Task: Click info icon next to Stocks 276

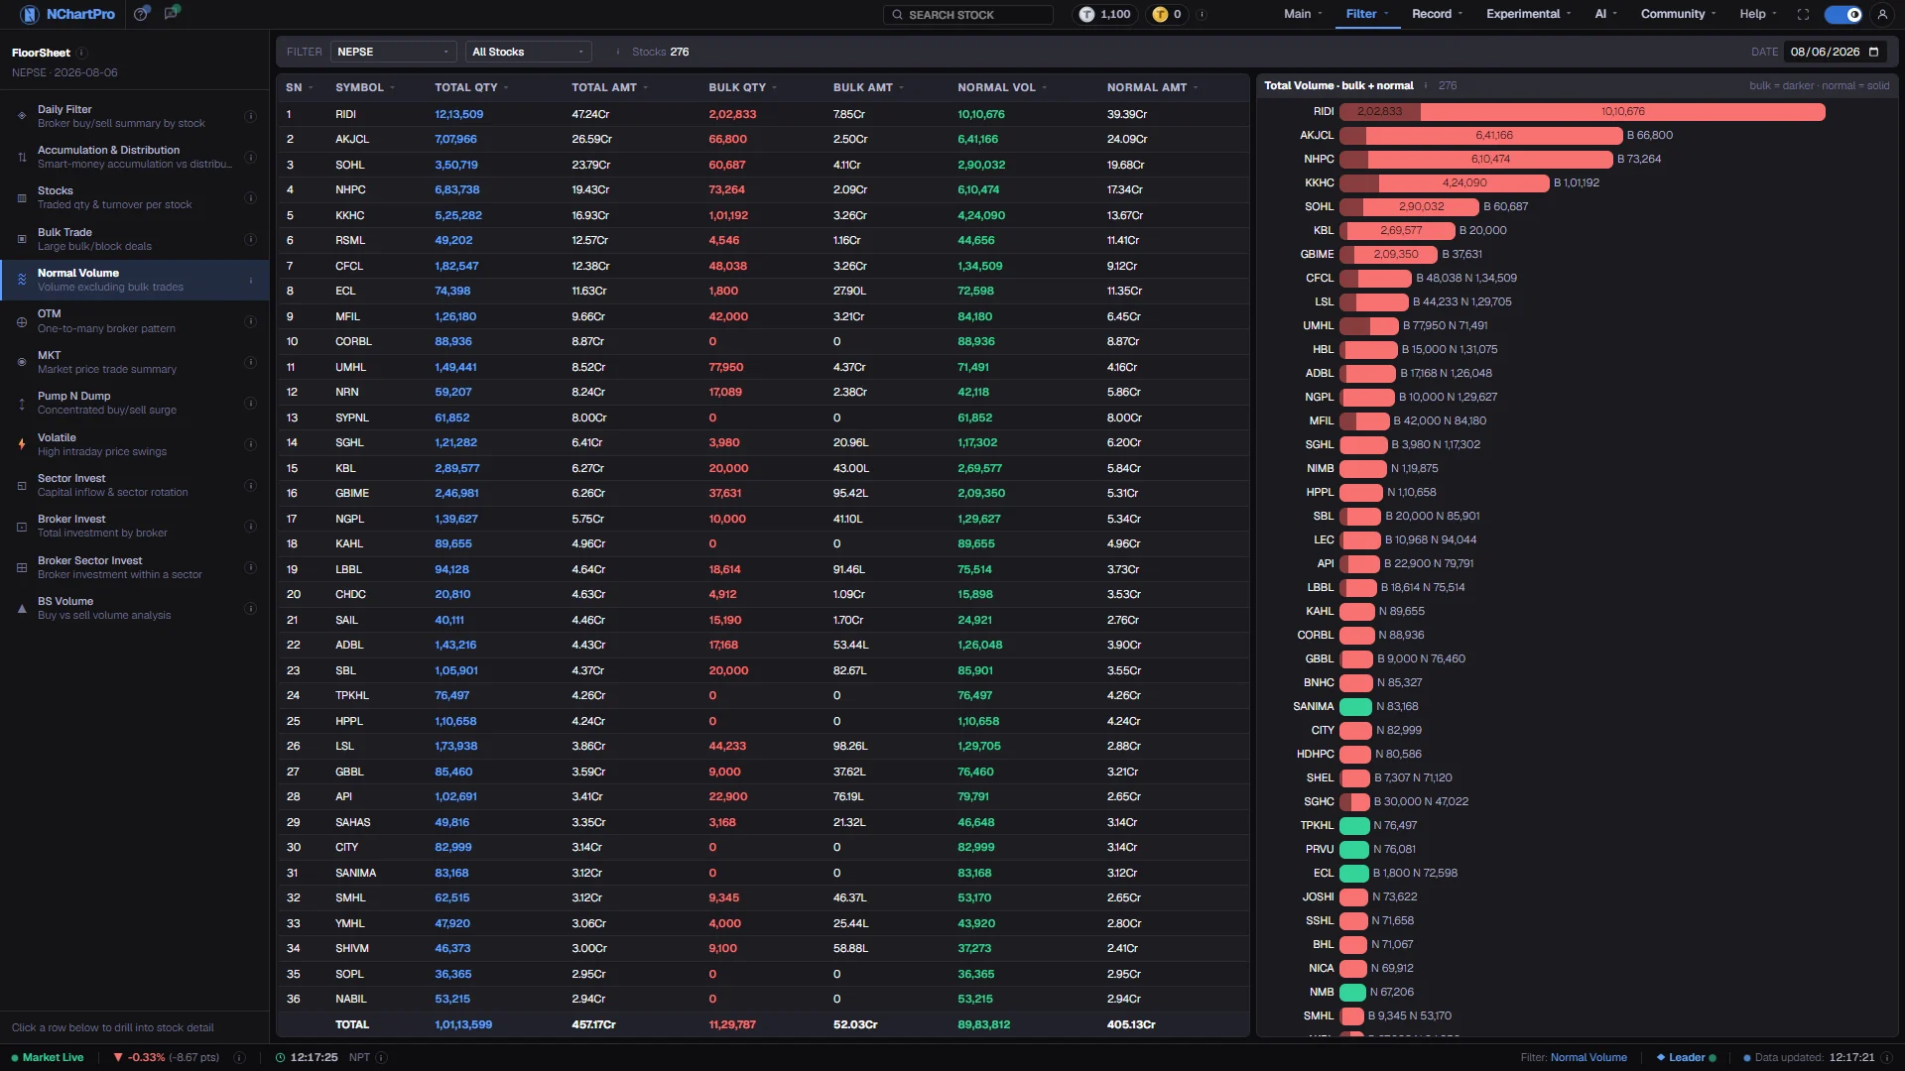Action: point(617,52)
